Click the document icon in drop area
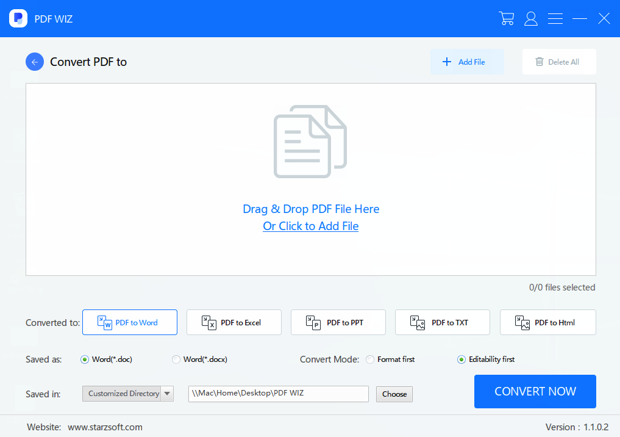 (310, 142)
